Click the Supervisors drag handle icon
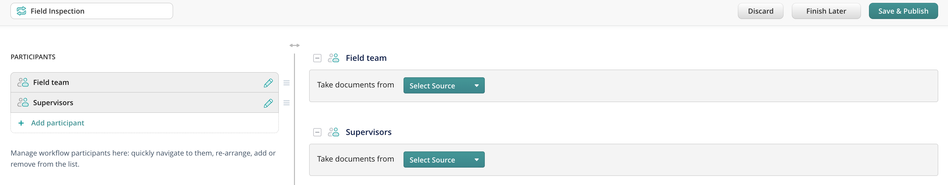Viewport: 948px width, 185px height. (x=286, y=103)
